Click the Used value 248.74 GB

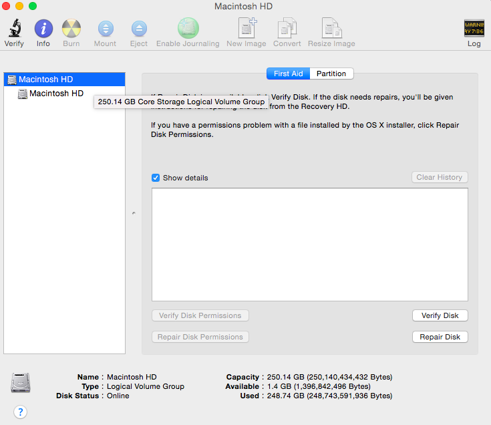pyautogui.click(x=329, y=396)
